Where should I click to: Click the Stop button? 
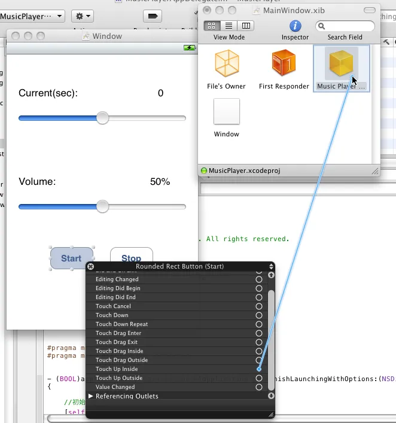coord(132,257)
